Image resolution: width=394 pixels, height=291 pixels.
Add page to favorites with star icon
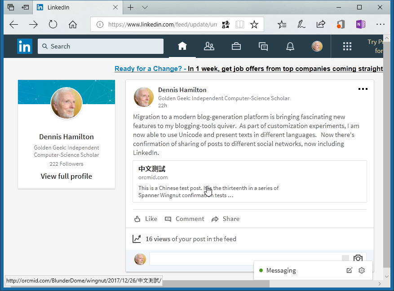pos(254,25)
